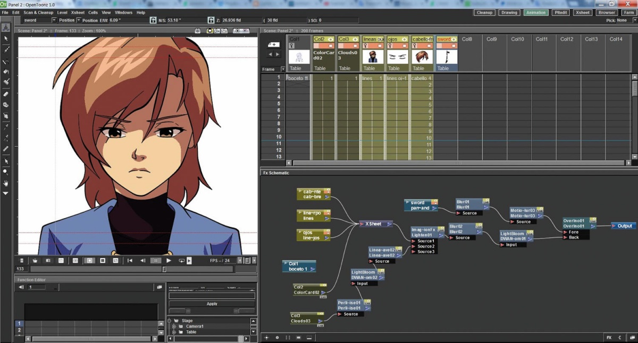638x343 pixels.
Task: Select the Animate tool in the toolbox
Action: [x=6, y=28]
